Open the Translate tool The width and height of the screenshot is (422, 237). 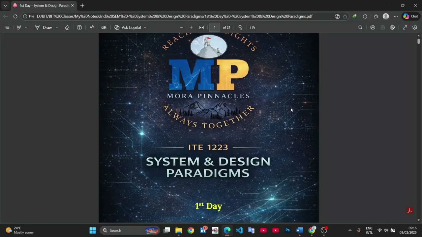[x=104, y=27]
